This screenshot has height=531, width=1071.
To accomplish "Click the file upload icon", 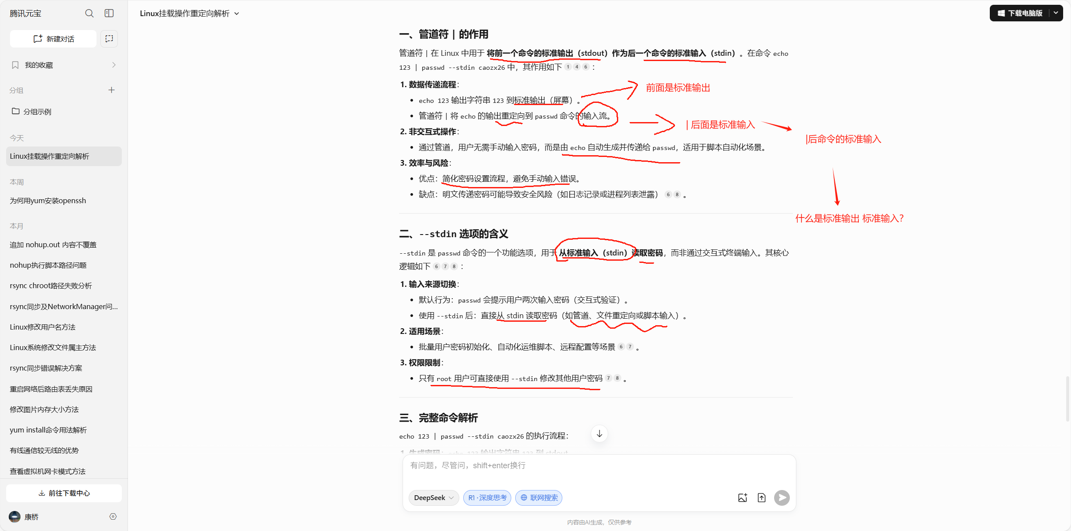I will coord(761,498).
